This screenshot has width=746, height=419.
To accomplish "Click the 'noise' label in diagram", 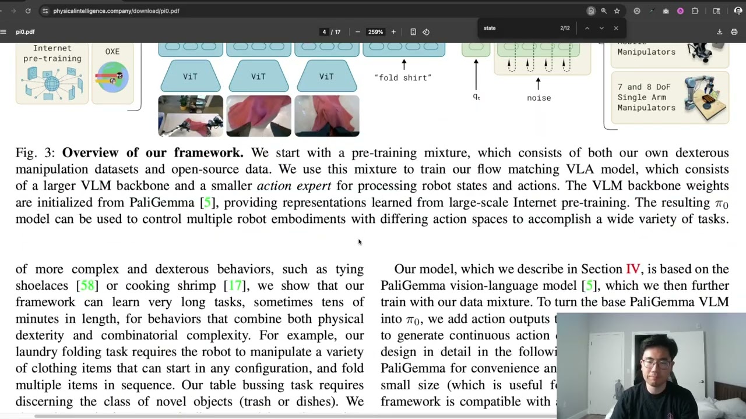I will [x=539, y=98].
